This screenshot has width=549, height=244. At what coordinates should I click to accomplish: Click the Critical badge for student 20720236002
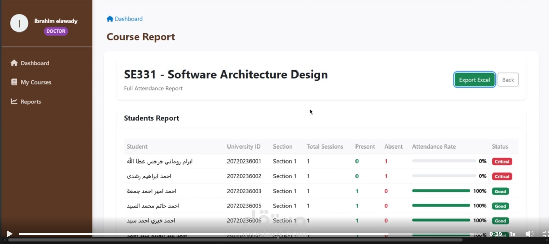point(502,176)
